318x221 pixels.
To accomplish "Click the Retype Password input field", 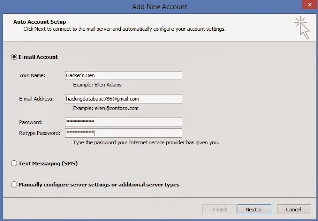I will (123, 133).
